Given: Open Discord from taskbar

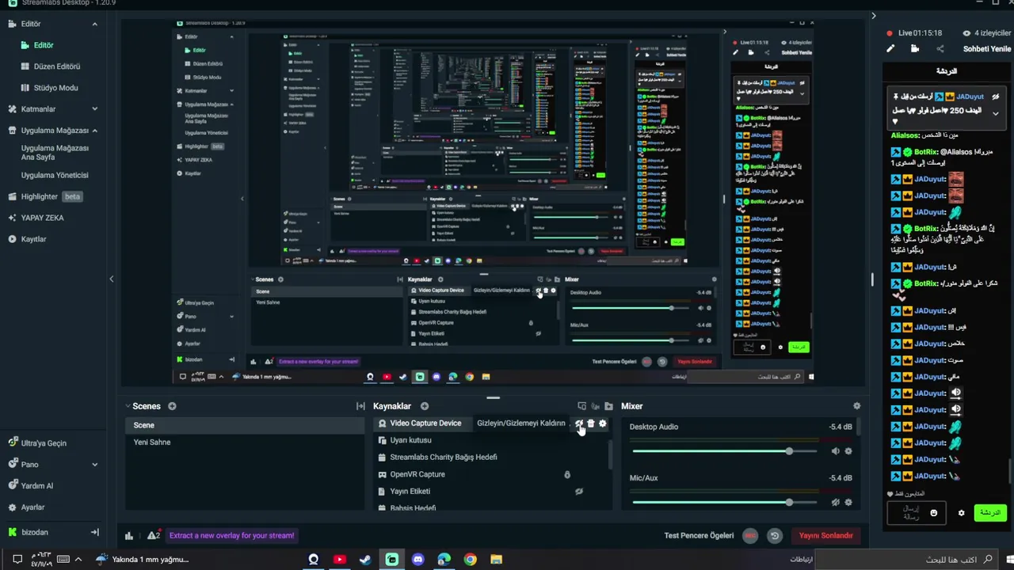Looking at the screenshot, I should click(417, 560).
